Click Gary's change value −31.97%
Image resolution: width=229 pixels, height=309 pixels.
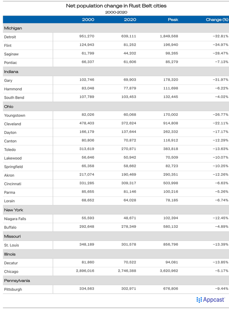pos(220,80)
